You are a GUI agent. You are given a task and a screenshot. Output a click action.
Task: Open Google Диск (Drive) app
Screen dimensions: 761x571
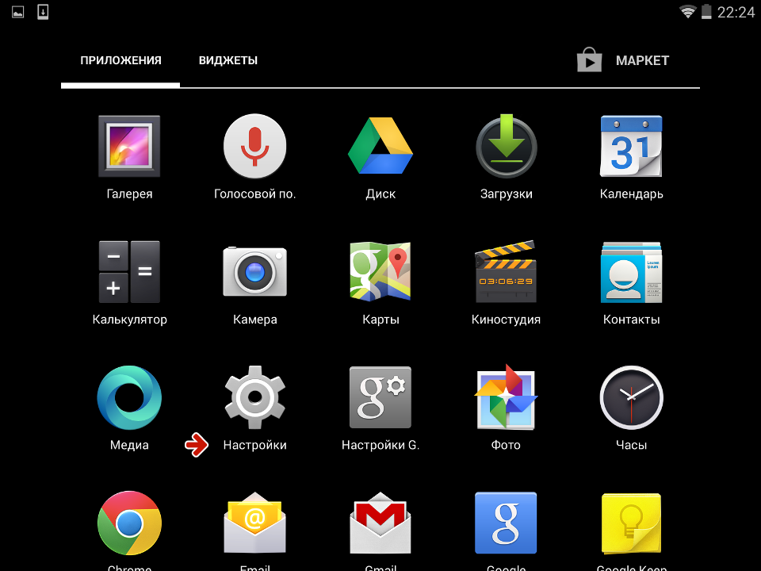point(380,147)
